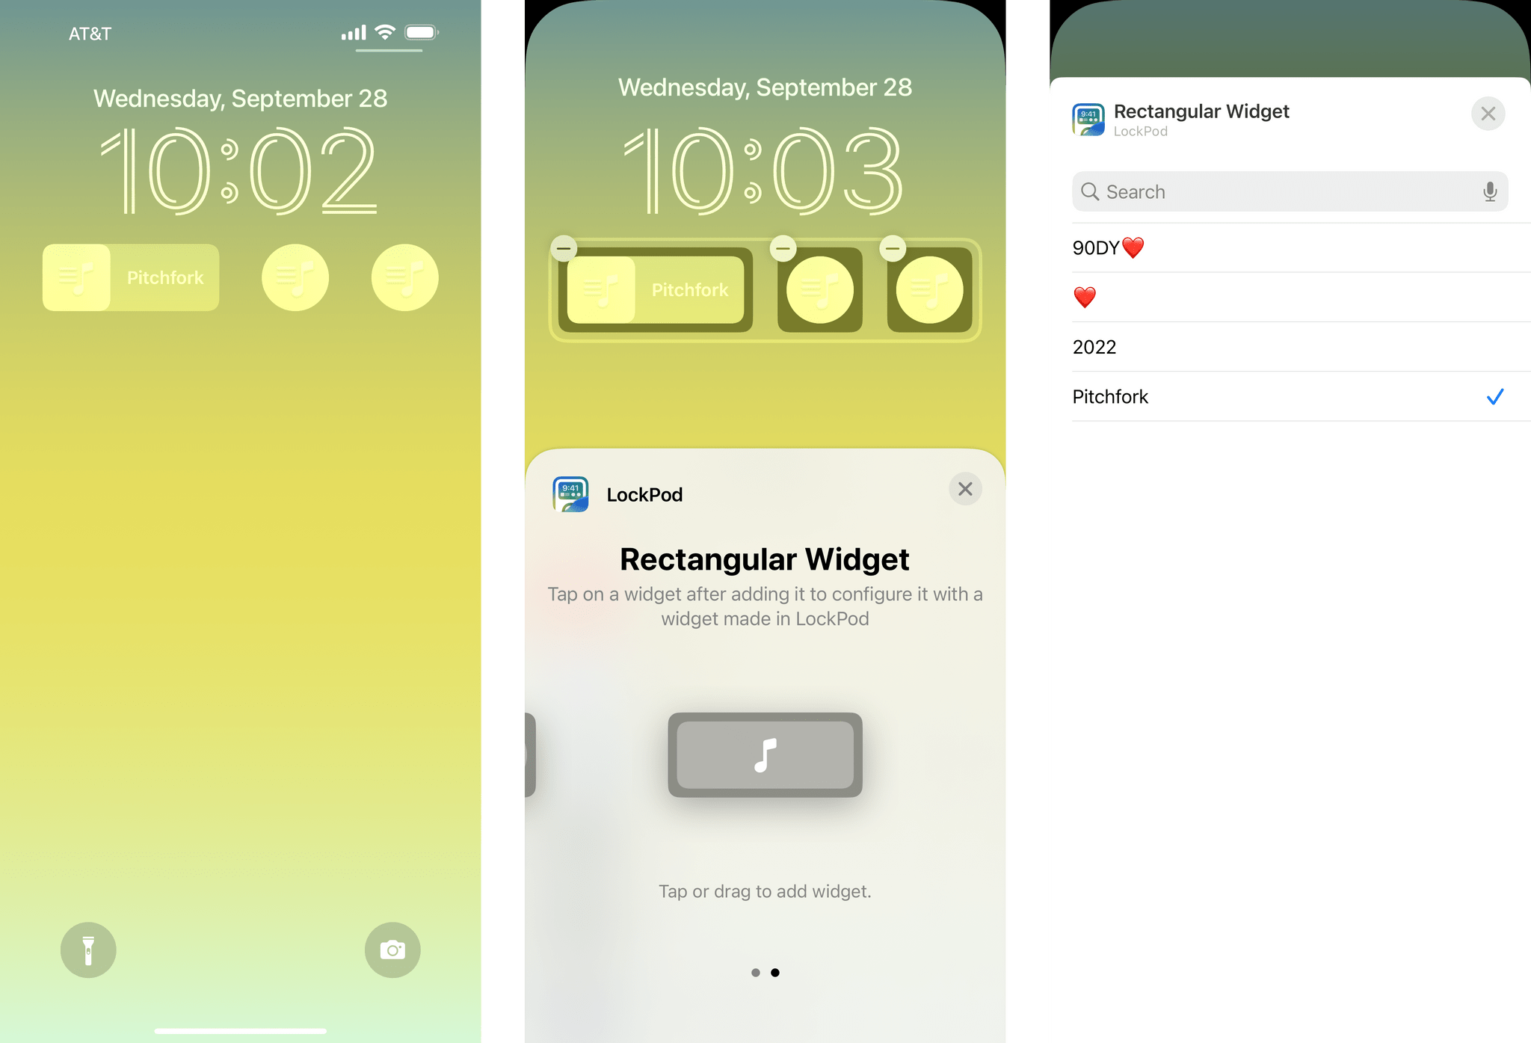Click the camera icon on lock screen

click(393, 950)
